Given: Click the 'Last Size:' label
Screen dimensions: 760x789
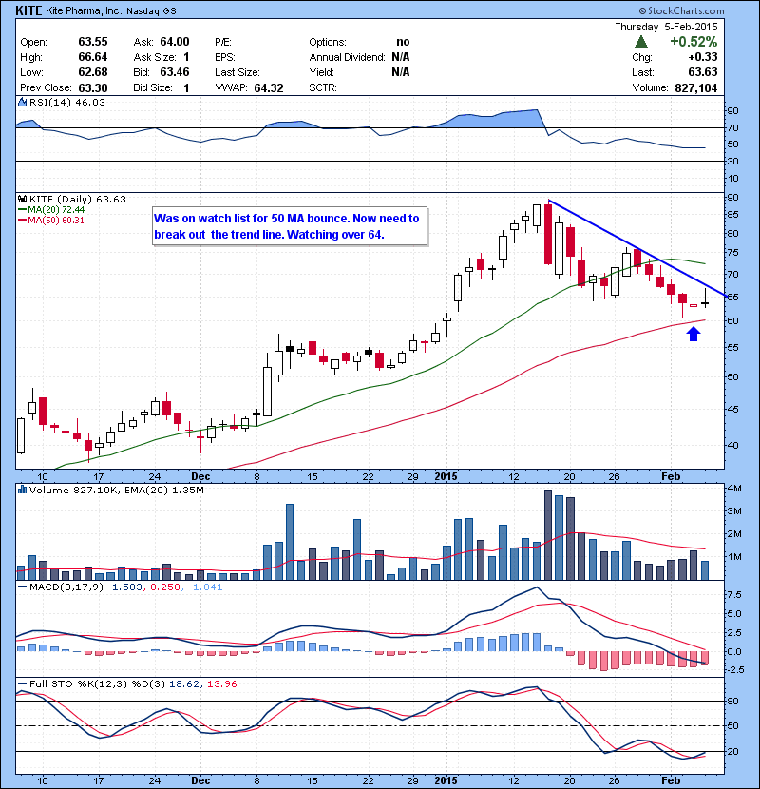Looking at the screenshot, I should (x=237, y=72).
